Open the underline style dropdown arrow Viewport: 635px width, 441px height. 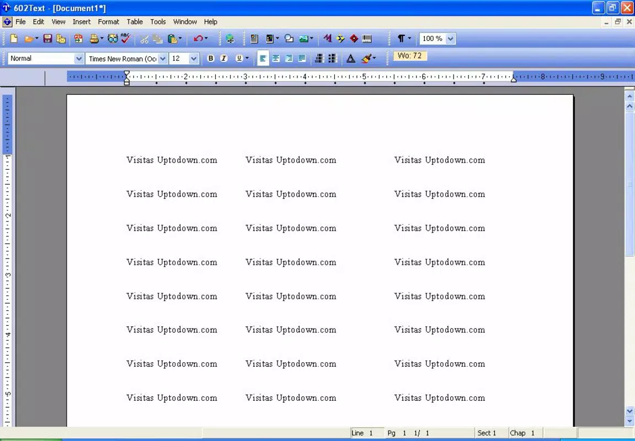coord(247,58)
